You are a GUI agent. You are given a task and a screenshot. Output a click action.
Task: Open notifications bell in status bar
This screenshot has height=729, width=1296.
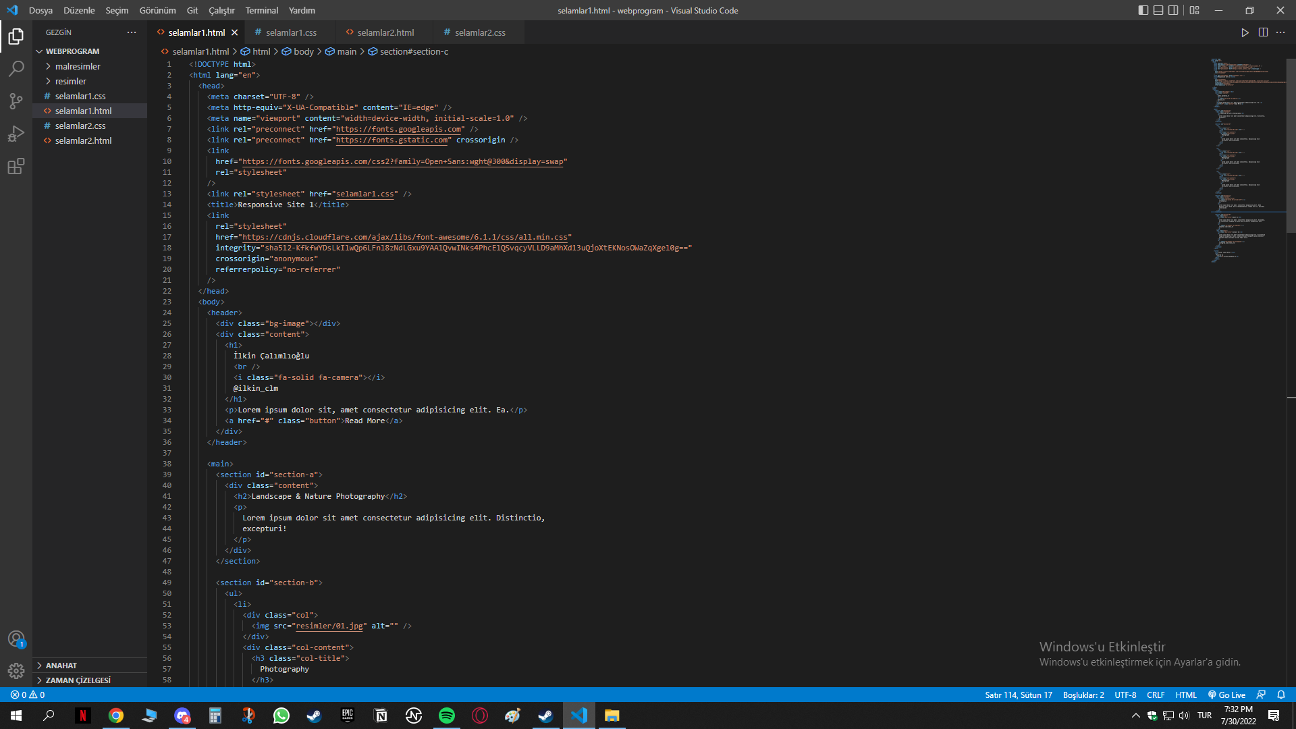(x=1280, y=695)
